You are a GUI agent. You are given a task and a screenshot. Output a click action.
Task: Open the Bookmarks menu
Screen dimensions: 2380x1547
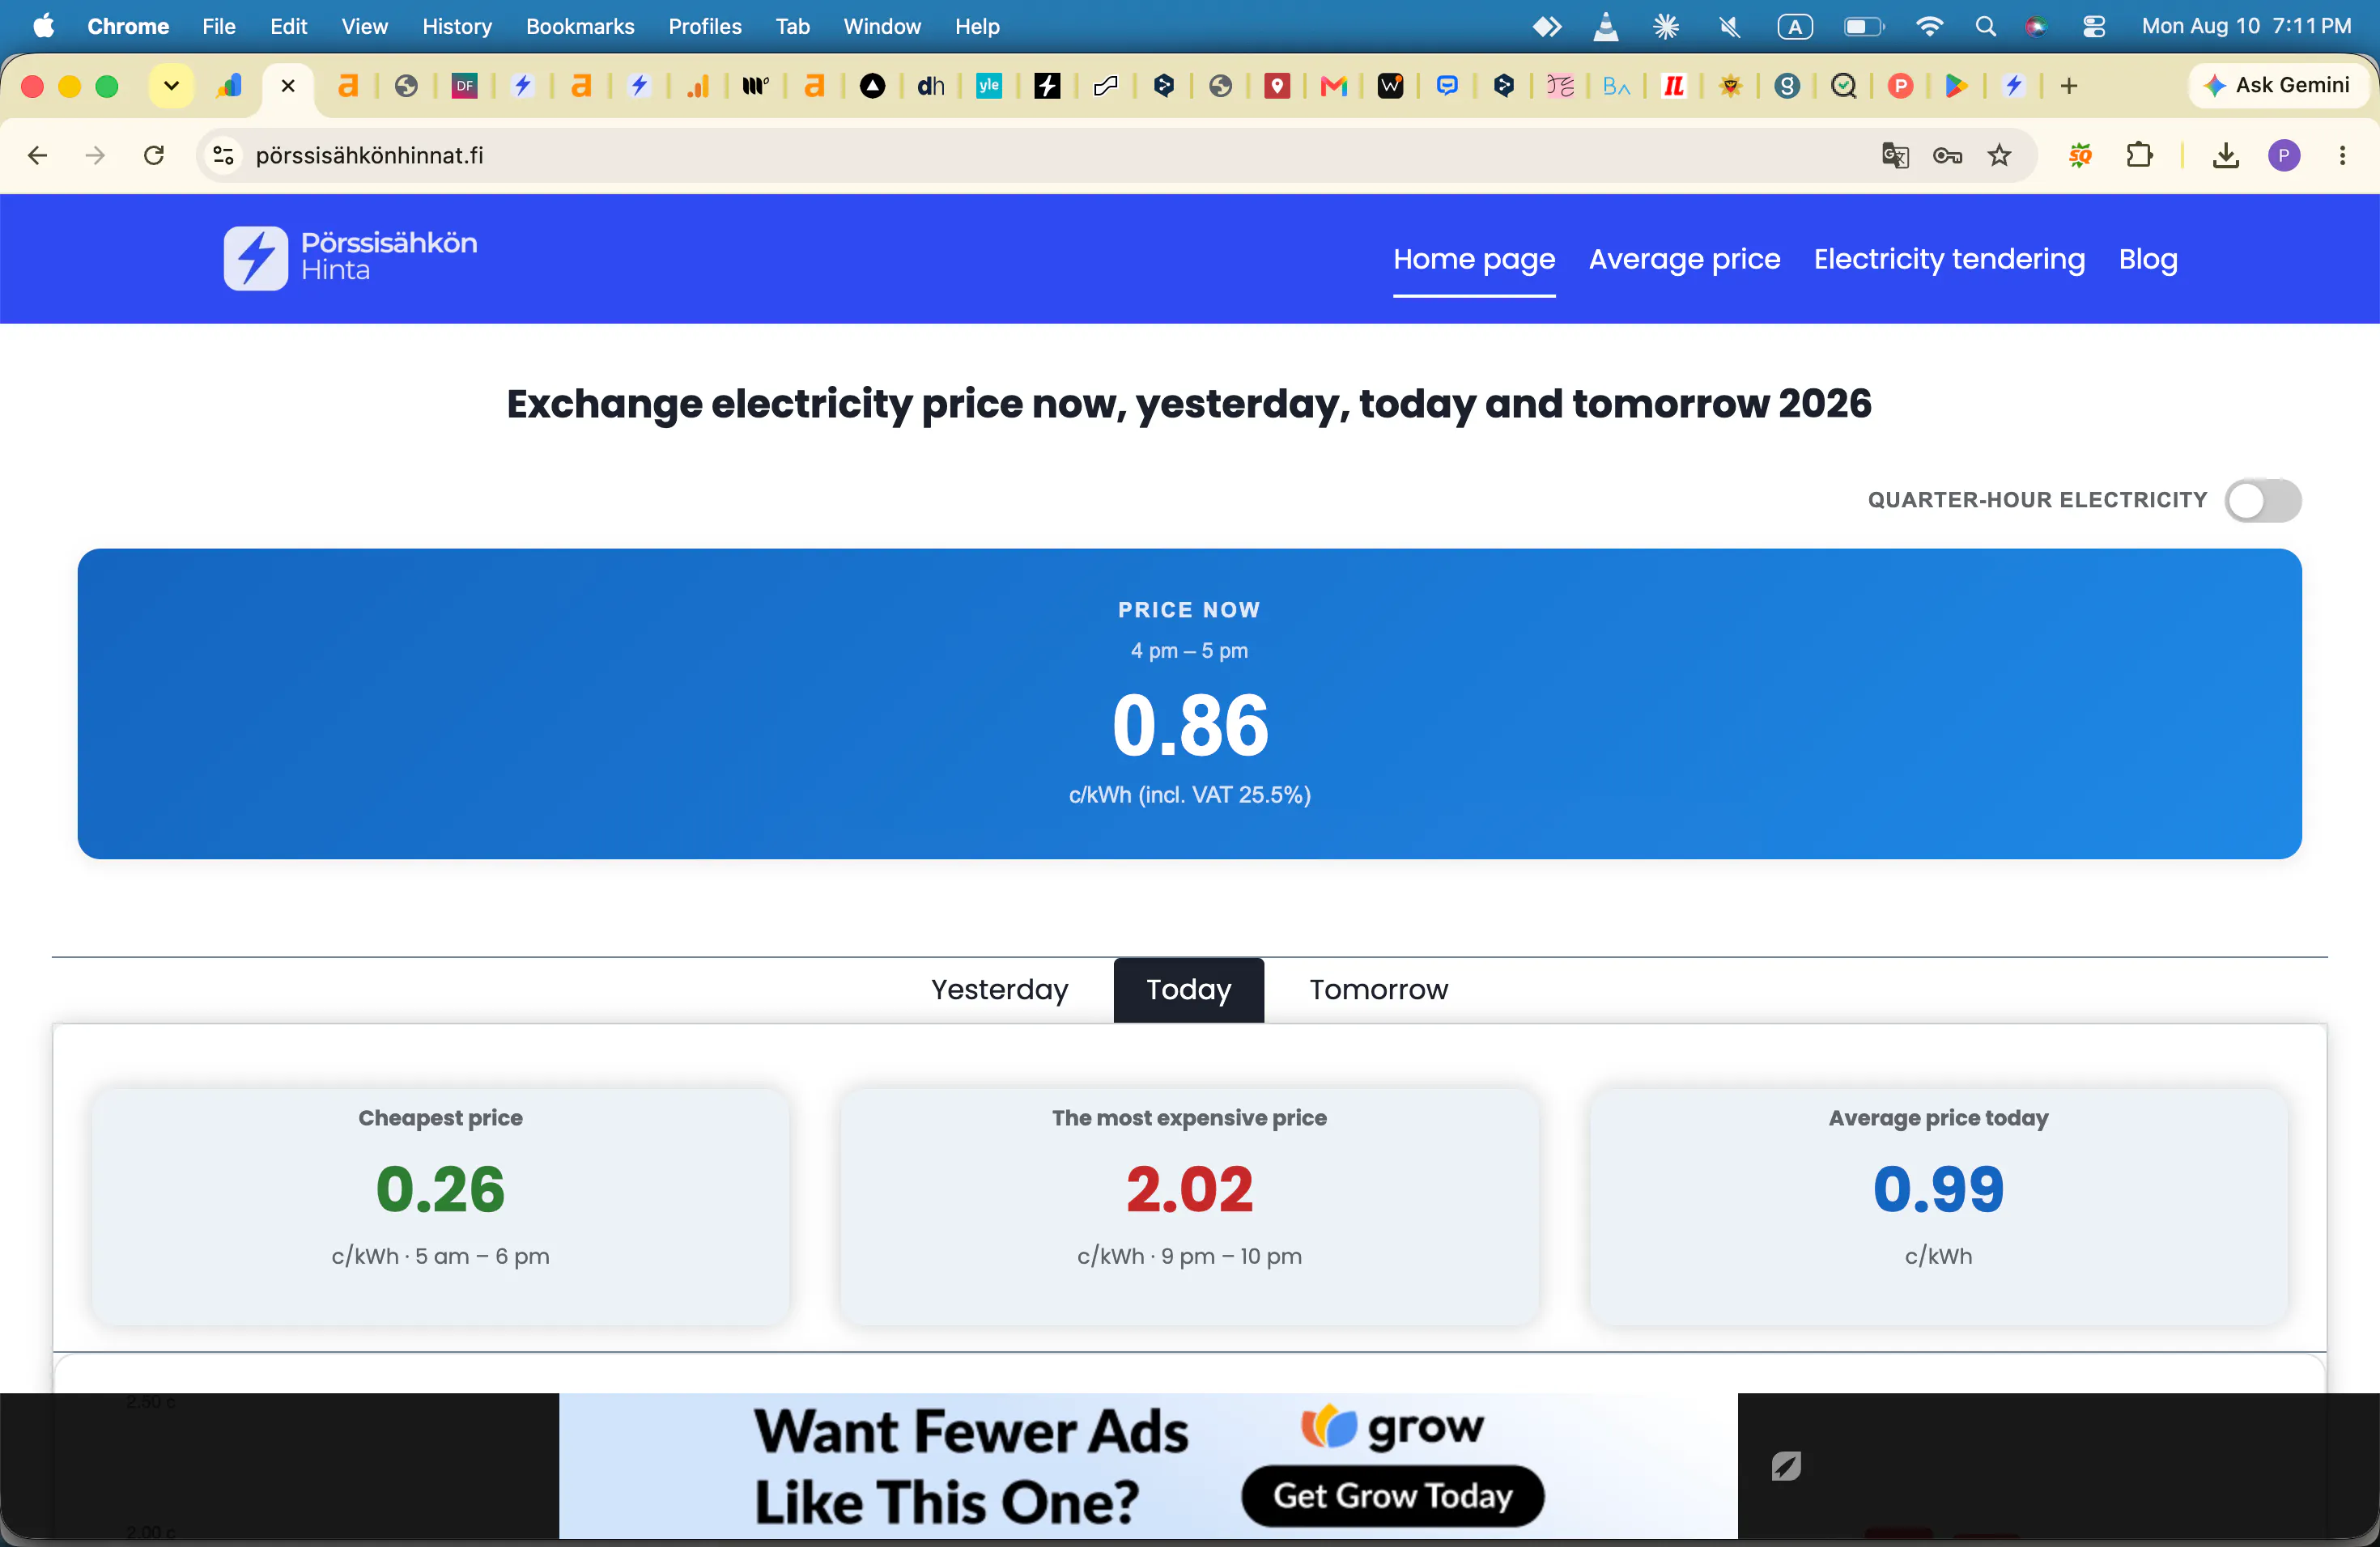[x=580, y=27]
